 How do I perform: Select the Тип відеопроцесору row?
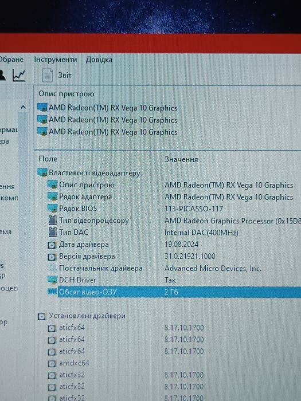174,221
